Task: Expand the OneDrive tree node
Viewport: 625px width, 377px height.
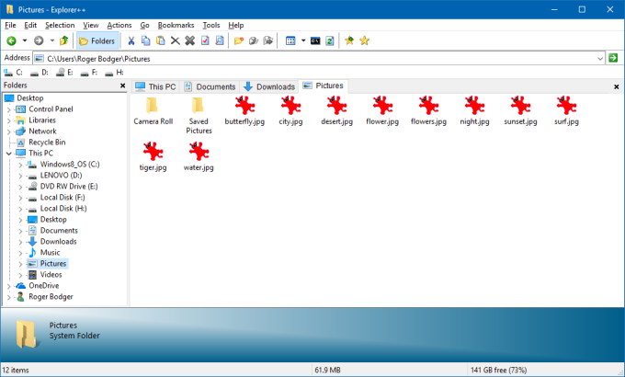Action: point(9,286)
